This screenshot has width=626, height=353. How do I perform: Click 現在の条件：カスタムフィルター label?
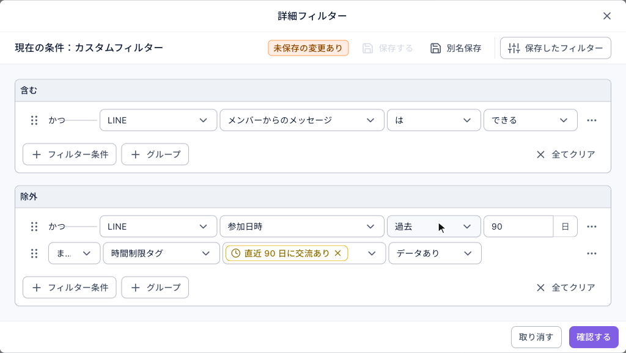89,48
